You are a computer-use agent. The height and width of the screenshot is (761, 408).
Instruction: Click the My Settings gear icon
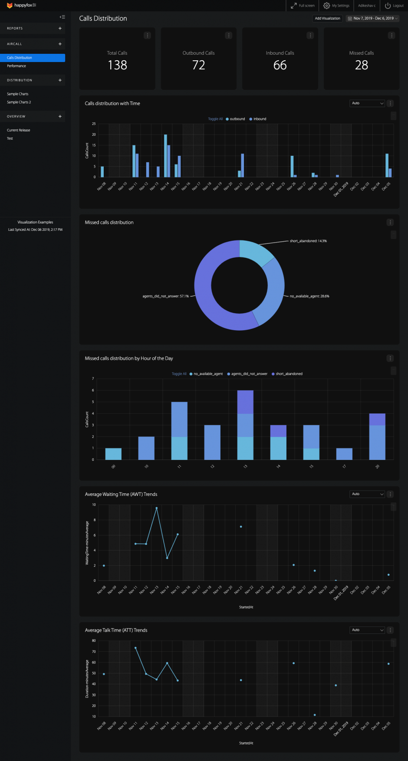point(327,6)
